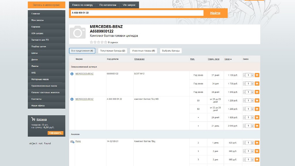Switch to the По каталогам tab
Image resolution: width=295 pixels, height=166 pixels.
(108, 5)
